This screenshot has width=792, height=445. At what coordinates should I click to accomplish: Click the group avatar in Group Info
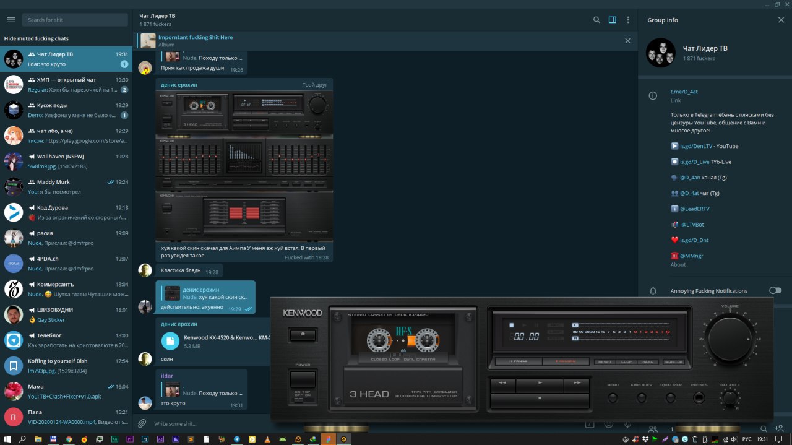pyautogui.click(x=660, y=53)
